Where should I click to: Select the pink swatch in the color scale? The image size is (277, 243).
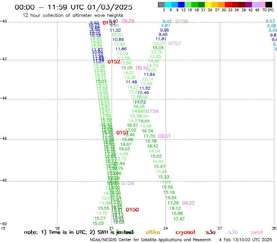[x=262, y=4]
